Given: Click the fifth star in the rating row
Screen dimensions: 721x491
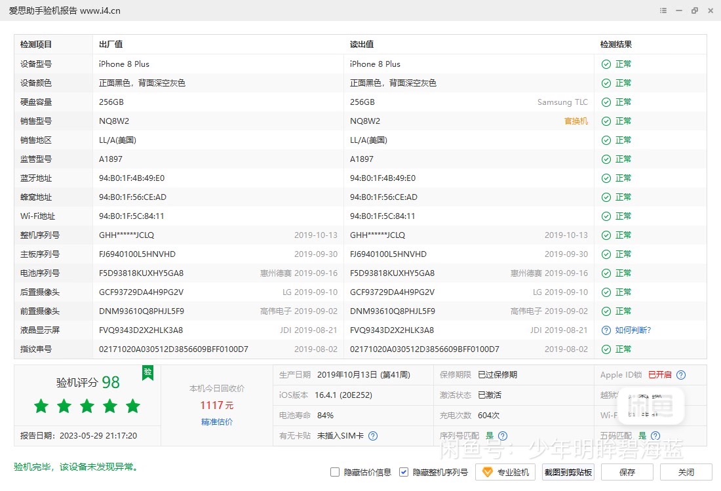Looking at the screenshot, I should pyautogui.click(x=133, y=406).
